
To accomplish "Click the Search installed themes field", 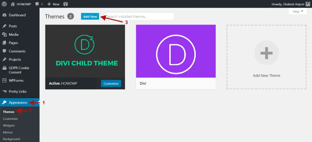I will tap(140, 16).
